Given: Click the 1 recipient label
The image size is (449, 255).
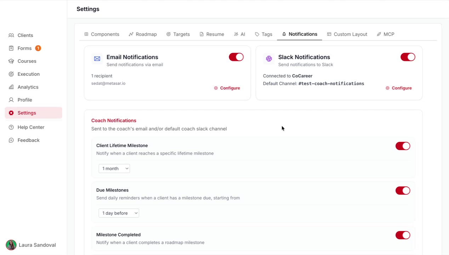Looking at the screenshot, I should (x=102, y=76).
